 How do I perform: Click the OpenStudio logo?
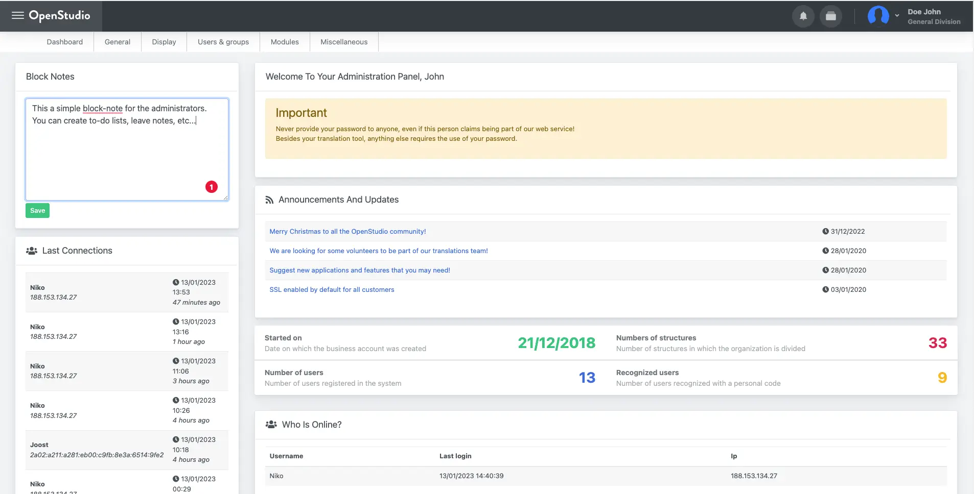coord(59,16)
